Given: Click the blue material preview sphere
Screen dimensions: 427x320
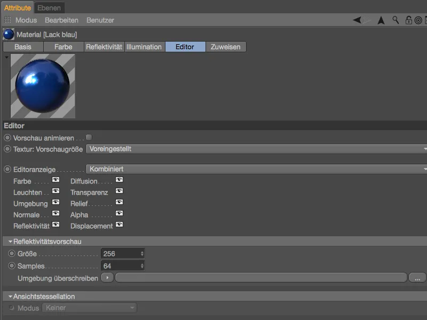Looking at the screenshot, I should [43, 85].
